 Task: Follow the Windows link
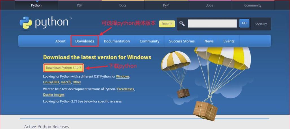coord(123,76)
